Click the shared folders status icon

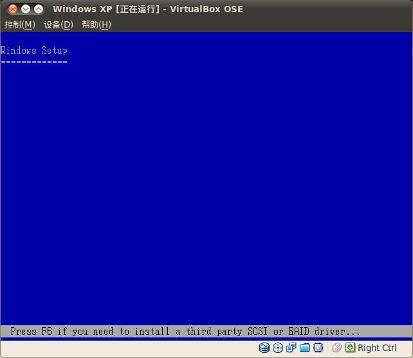tap(305, 348)
